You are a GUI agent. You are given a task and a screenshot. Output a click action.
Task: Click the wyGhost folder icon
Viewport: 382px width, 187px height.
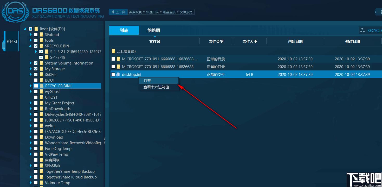click(x=42, y=92)
